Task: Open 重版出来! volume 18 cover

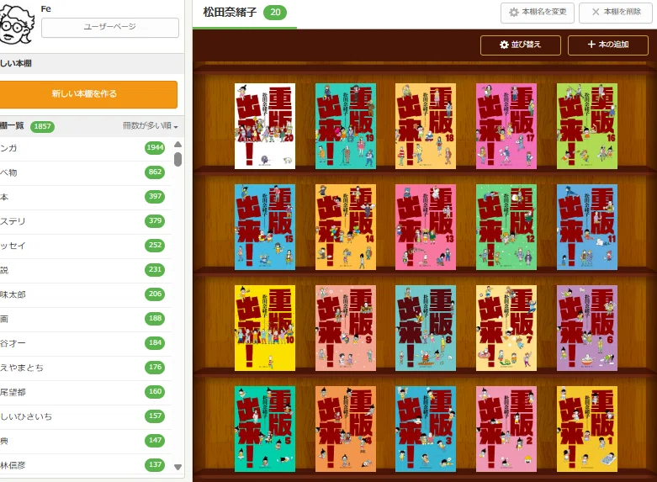Action: 426,126
